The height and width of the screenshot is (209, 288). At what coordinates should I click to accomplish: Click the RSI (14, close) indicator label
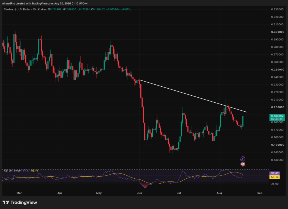pyautogui.click(x=13, y=171)
